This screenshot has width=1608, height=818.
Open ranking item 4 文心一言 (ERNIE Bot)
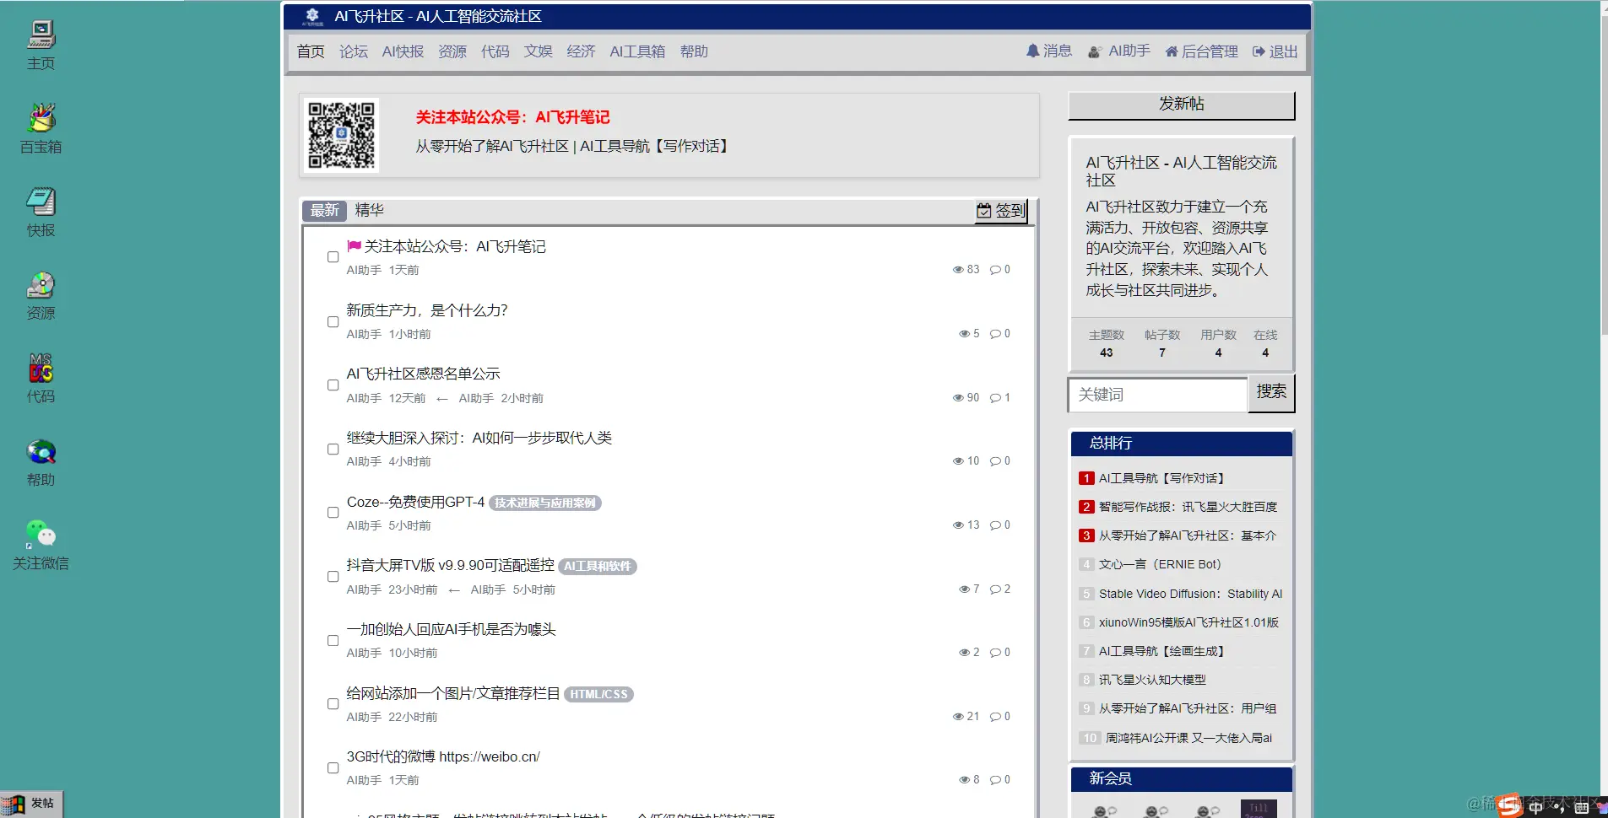tap(1160, 564)
